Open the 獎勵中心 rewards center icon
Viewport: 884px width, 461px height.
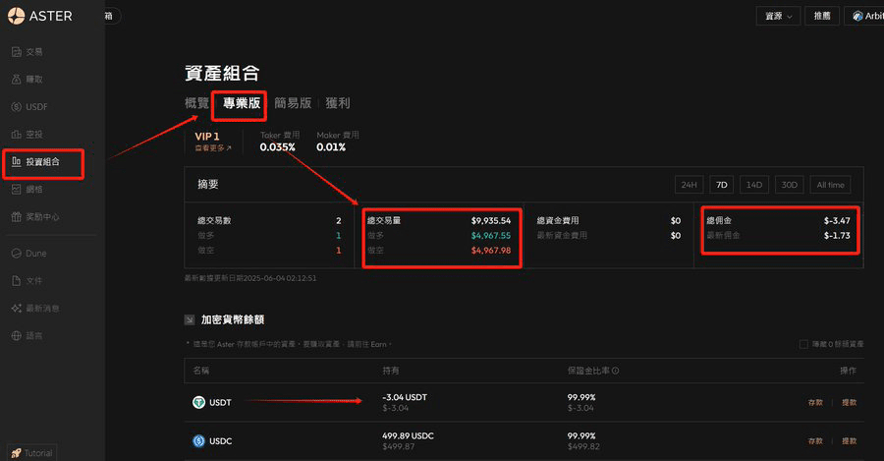17,216
